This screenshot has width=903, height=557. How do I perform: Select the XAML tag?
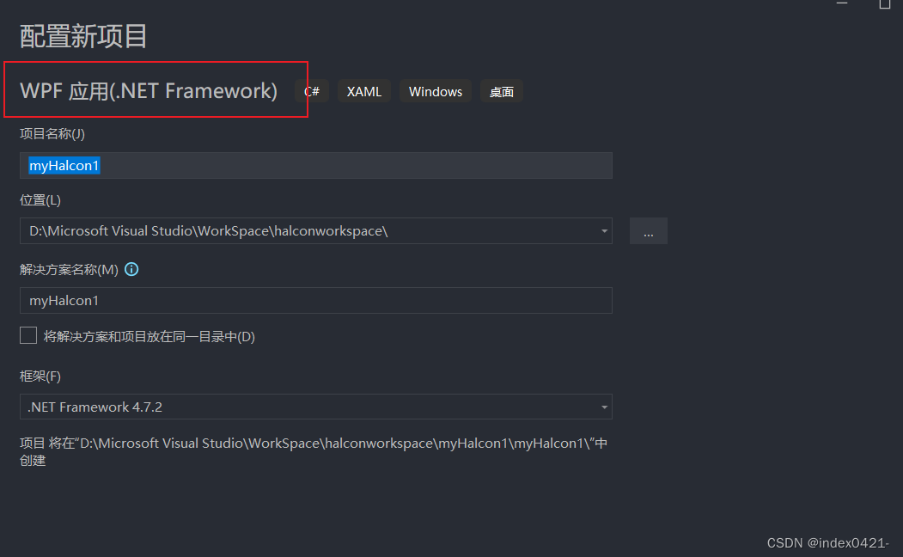pyautogui.click(x=363, y=91)
